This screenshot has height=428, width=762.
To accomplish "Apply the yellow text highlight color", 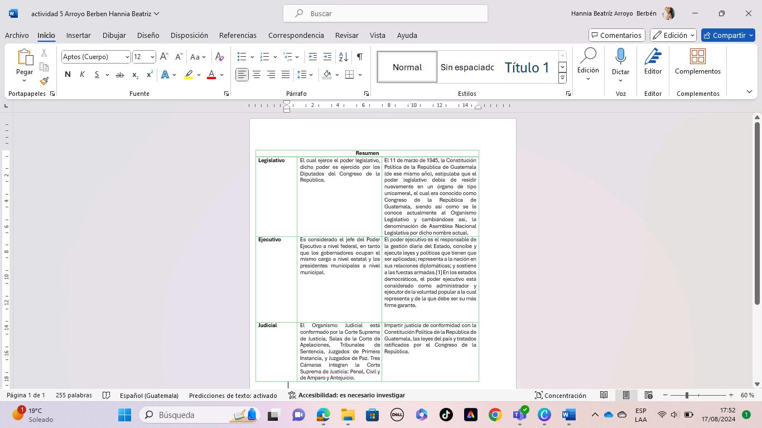I will (x=189, y=75).
